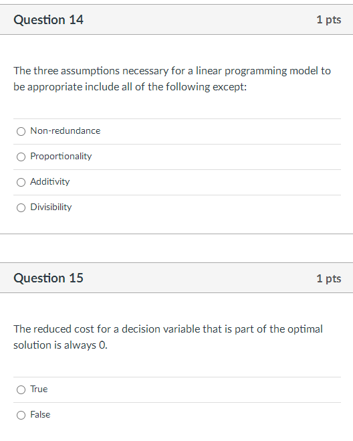Viewport: 353px width, 441px height.
Task: Select the True radio button
Action: (x=21, y=389)
